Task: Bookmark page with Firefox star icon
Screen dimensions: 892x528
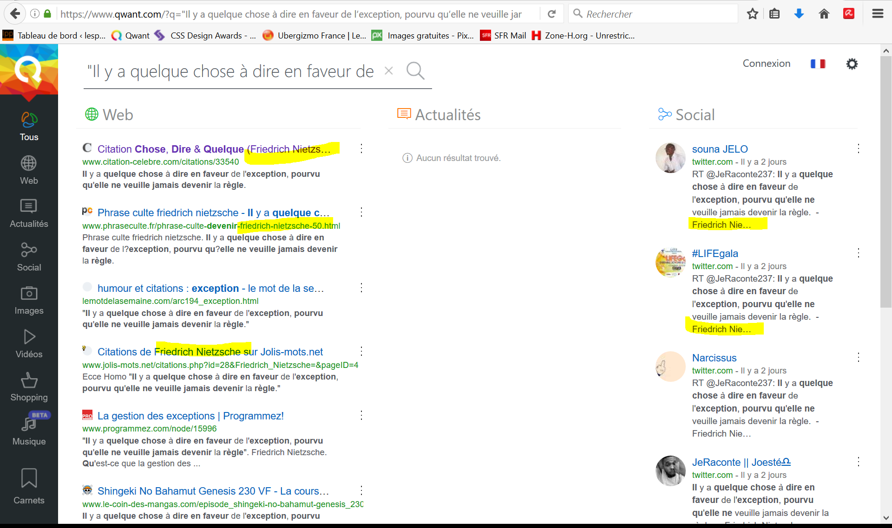Action: pyautogui.click(x=752, y=14)
